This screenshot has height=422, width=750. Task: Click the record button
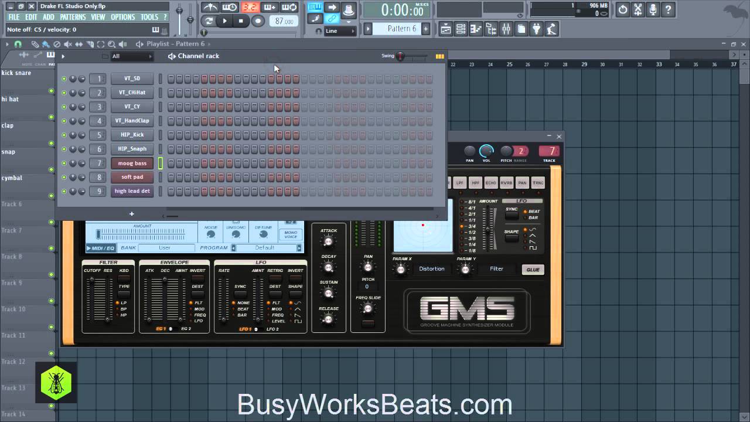258,21
